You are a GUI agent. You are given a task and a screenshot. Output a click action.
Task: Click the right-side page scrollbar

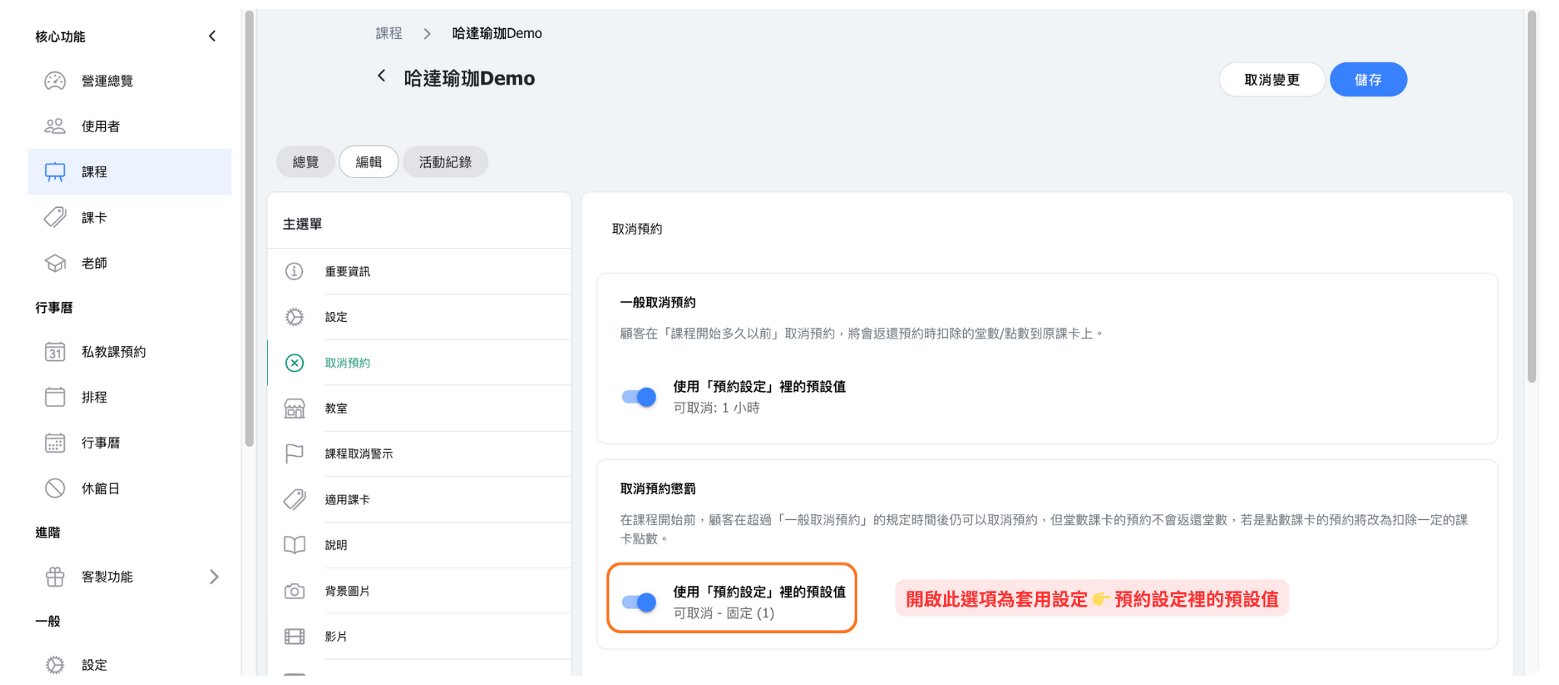1532,198
